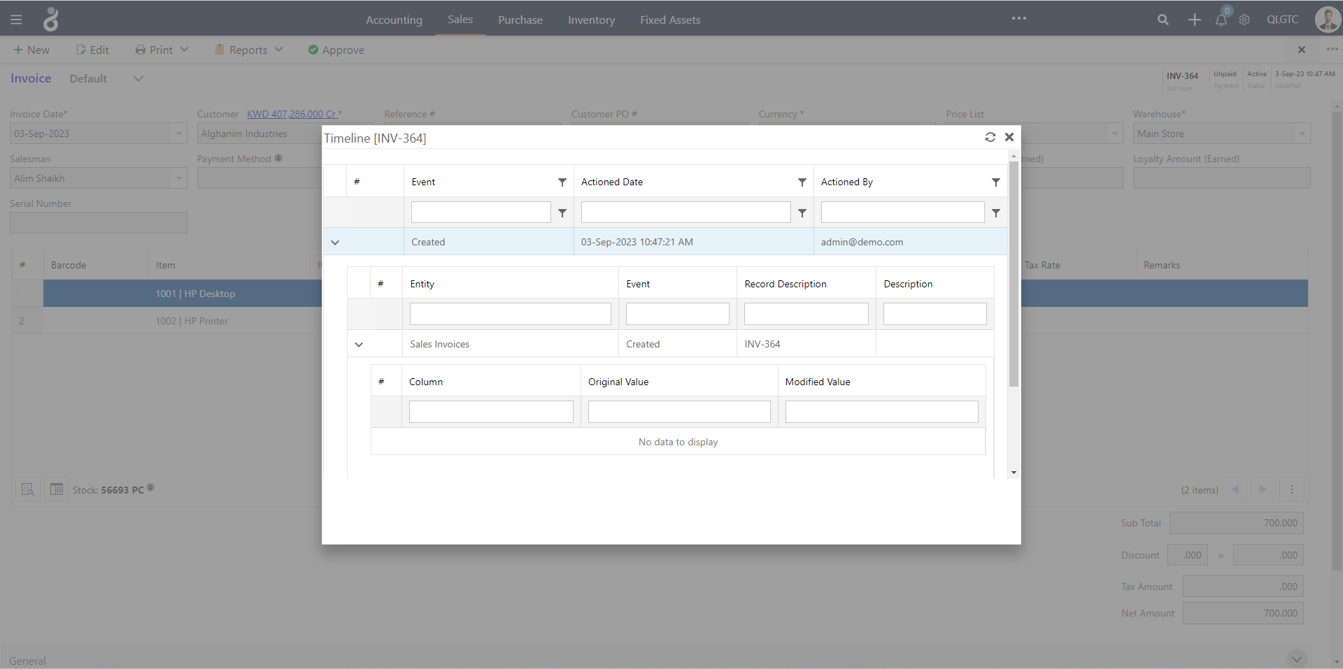The height and width of the screenshot is (669, 1343).
Task: Switch to the Purchase module tab
Action: coord(520,20)
